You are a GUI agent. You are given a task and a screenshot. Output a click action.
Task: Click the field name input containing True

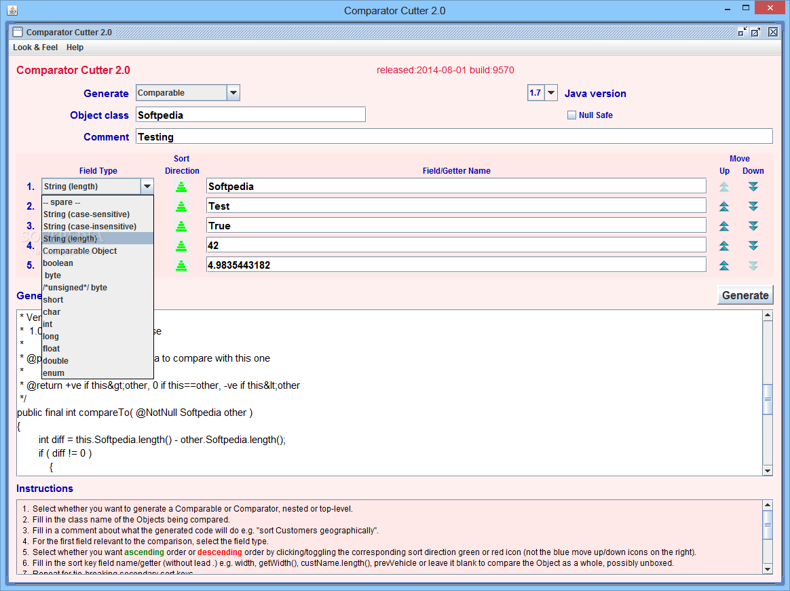tap(456, 226)
